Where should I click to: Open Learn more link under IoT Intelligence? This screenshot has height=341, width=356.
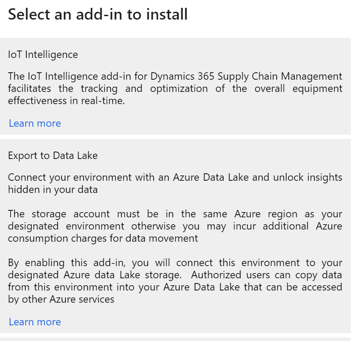[35, 123]
